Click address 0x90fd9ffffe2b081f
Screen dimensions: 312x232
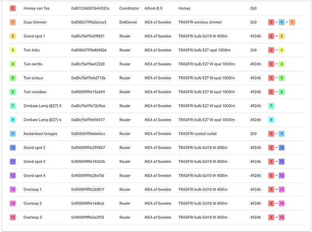pyautogui.click(x=88, y=189)
